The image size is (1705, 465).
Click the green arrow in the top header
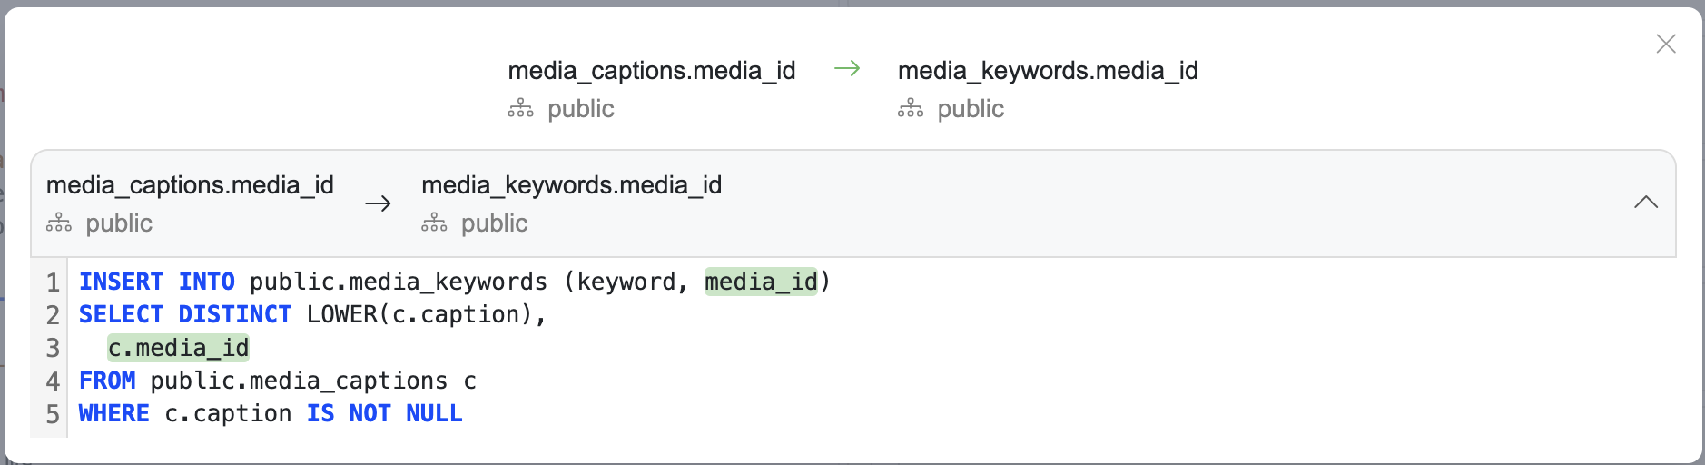click(847, 69)
